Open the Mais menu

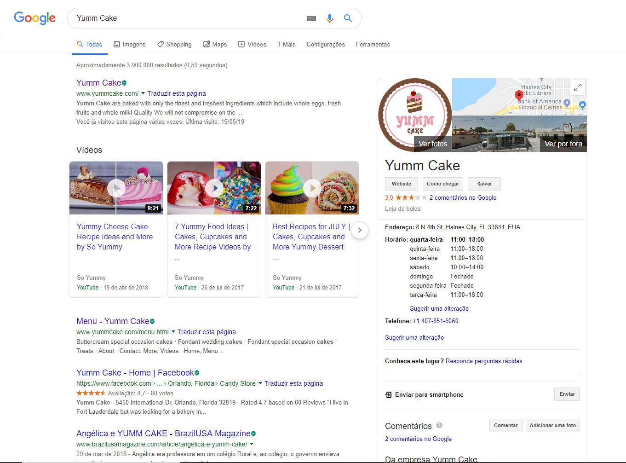coord(287,44)
